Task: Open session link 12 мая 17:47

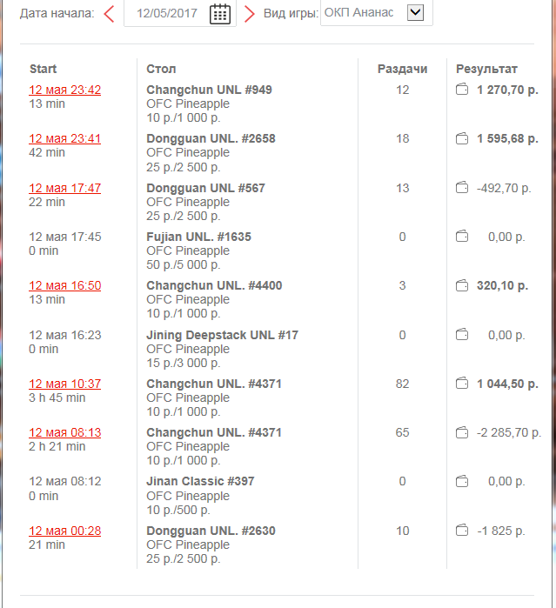Action: coord(64,188)
